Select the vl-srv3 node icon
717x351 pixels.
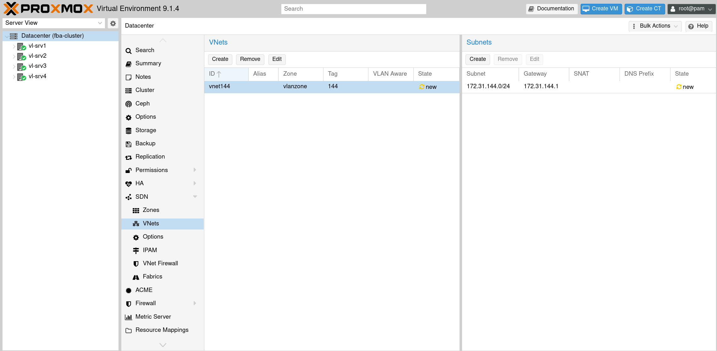[21, 67]
